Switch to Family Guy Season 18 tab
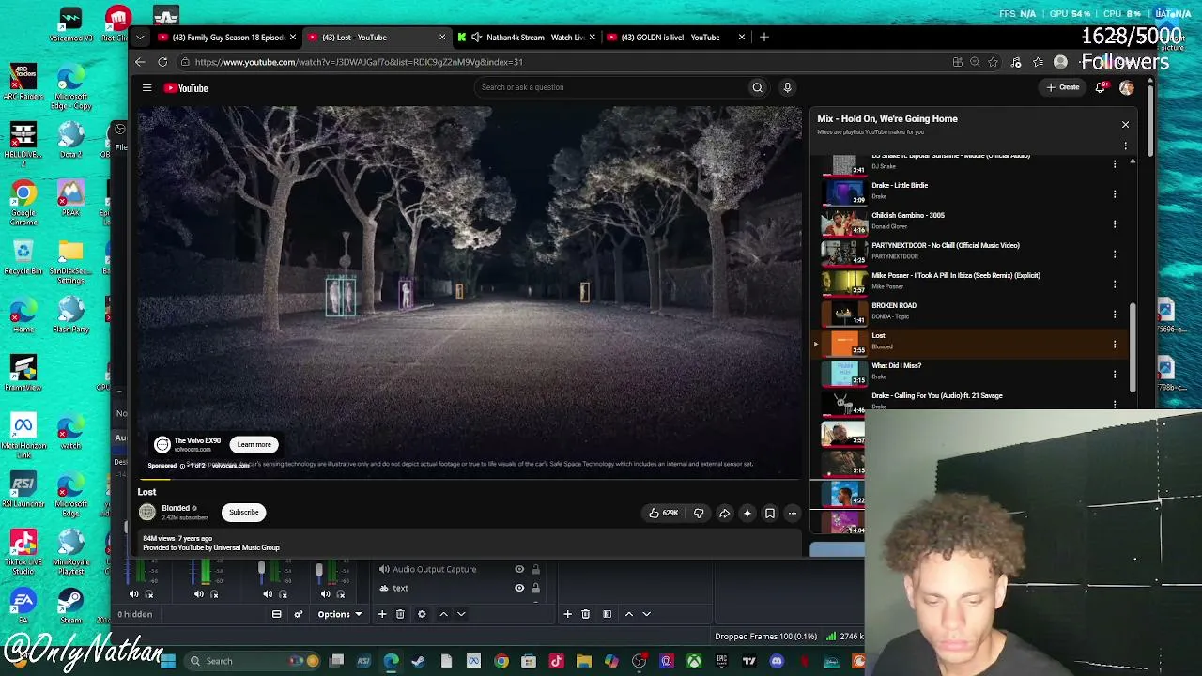Screen dimensions: 1202x676 [x=226, y=38]
